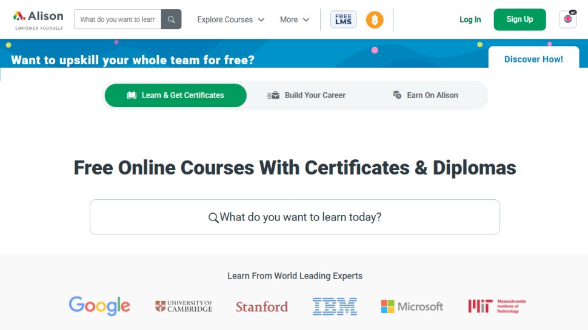Focus the large 'What do you want to learn today?' search box

click(295, 217)
